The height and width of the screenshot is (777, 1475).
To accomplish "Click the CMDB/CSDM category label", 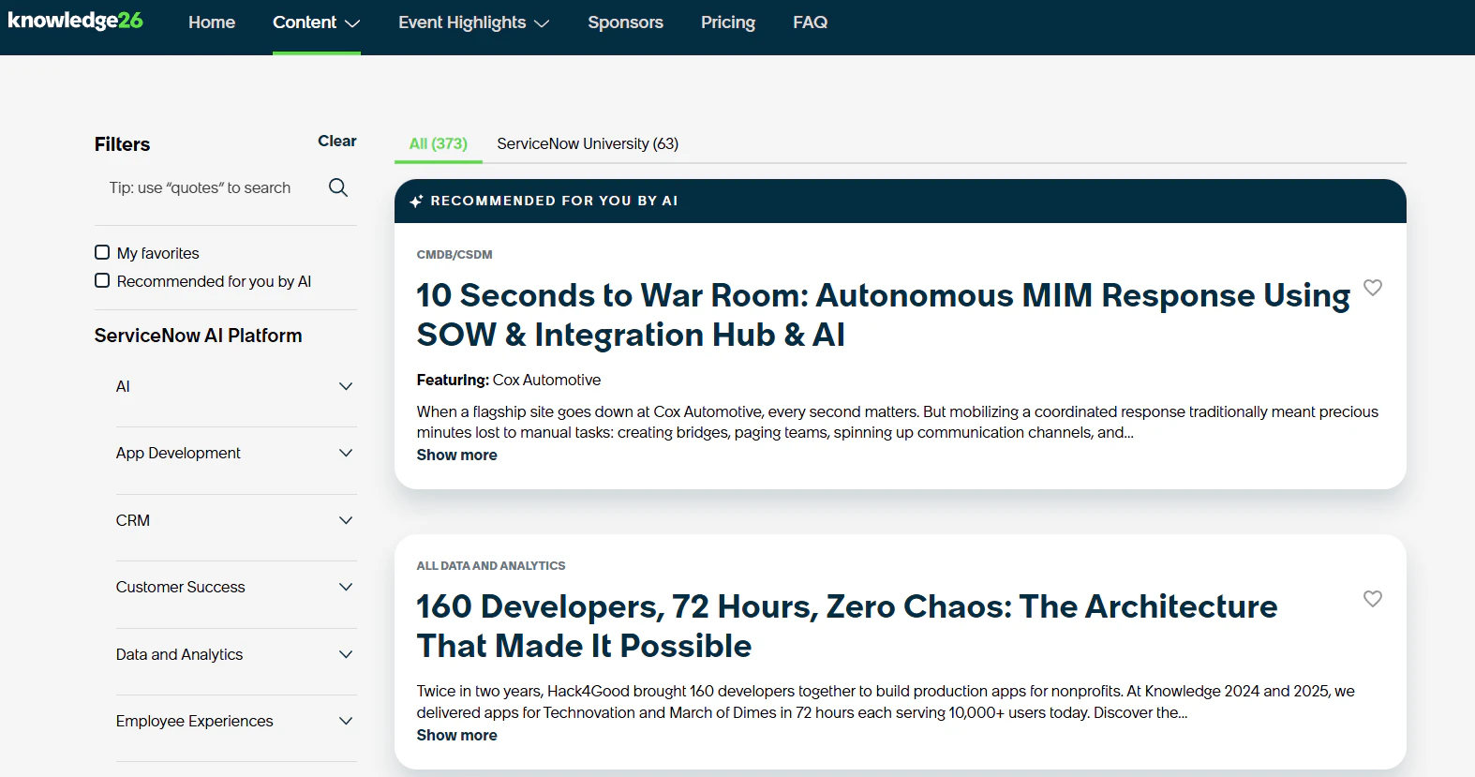I will 454,255.
